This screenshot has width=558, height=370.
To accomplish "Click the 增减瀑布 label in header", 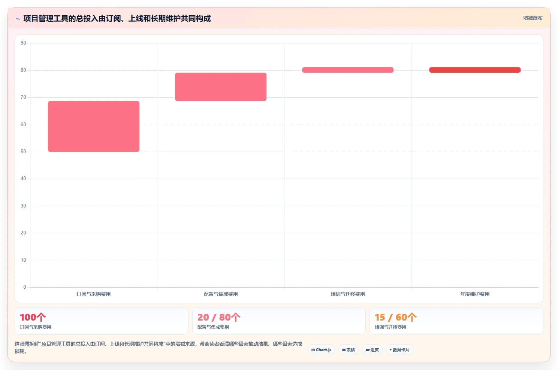I will (x=533, y=18).
